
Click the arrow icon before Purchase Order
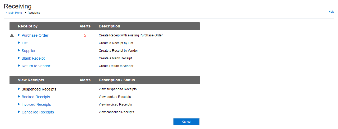[19, 35]
